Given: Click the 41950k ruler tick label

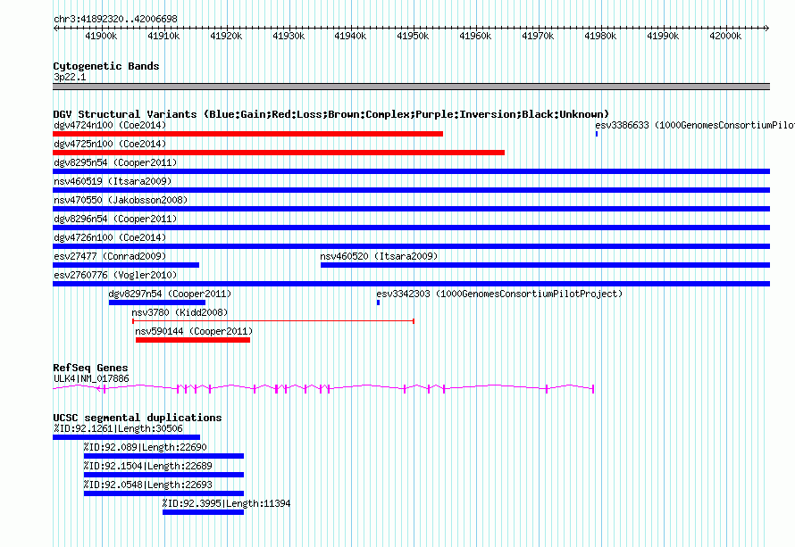Looking at the screenshot, I should point(413,36).
